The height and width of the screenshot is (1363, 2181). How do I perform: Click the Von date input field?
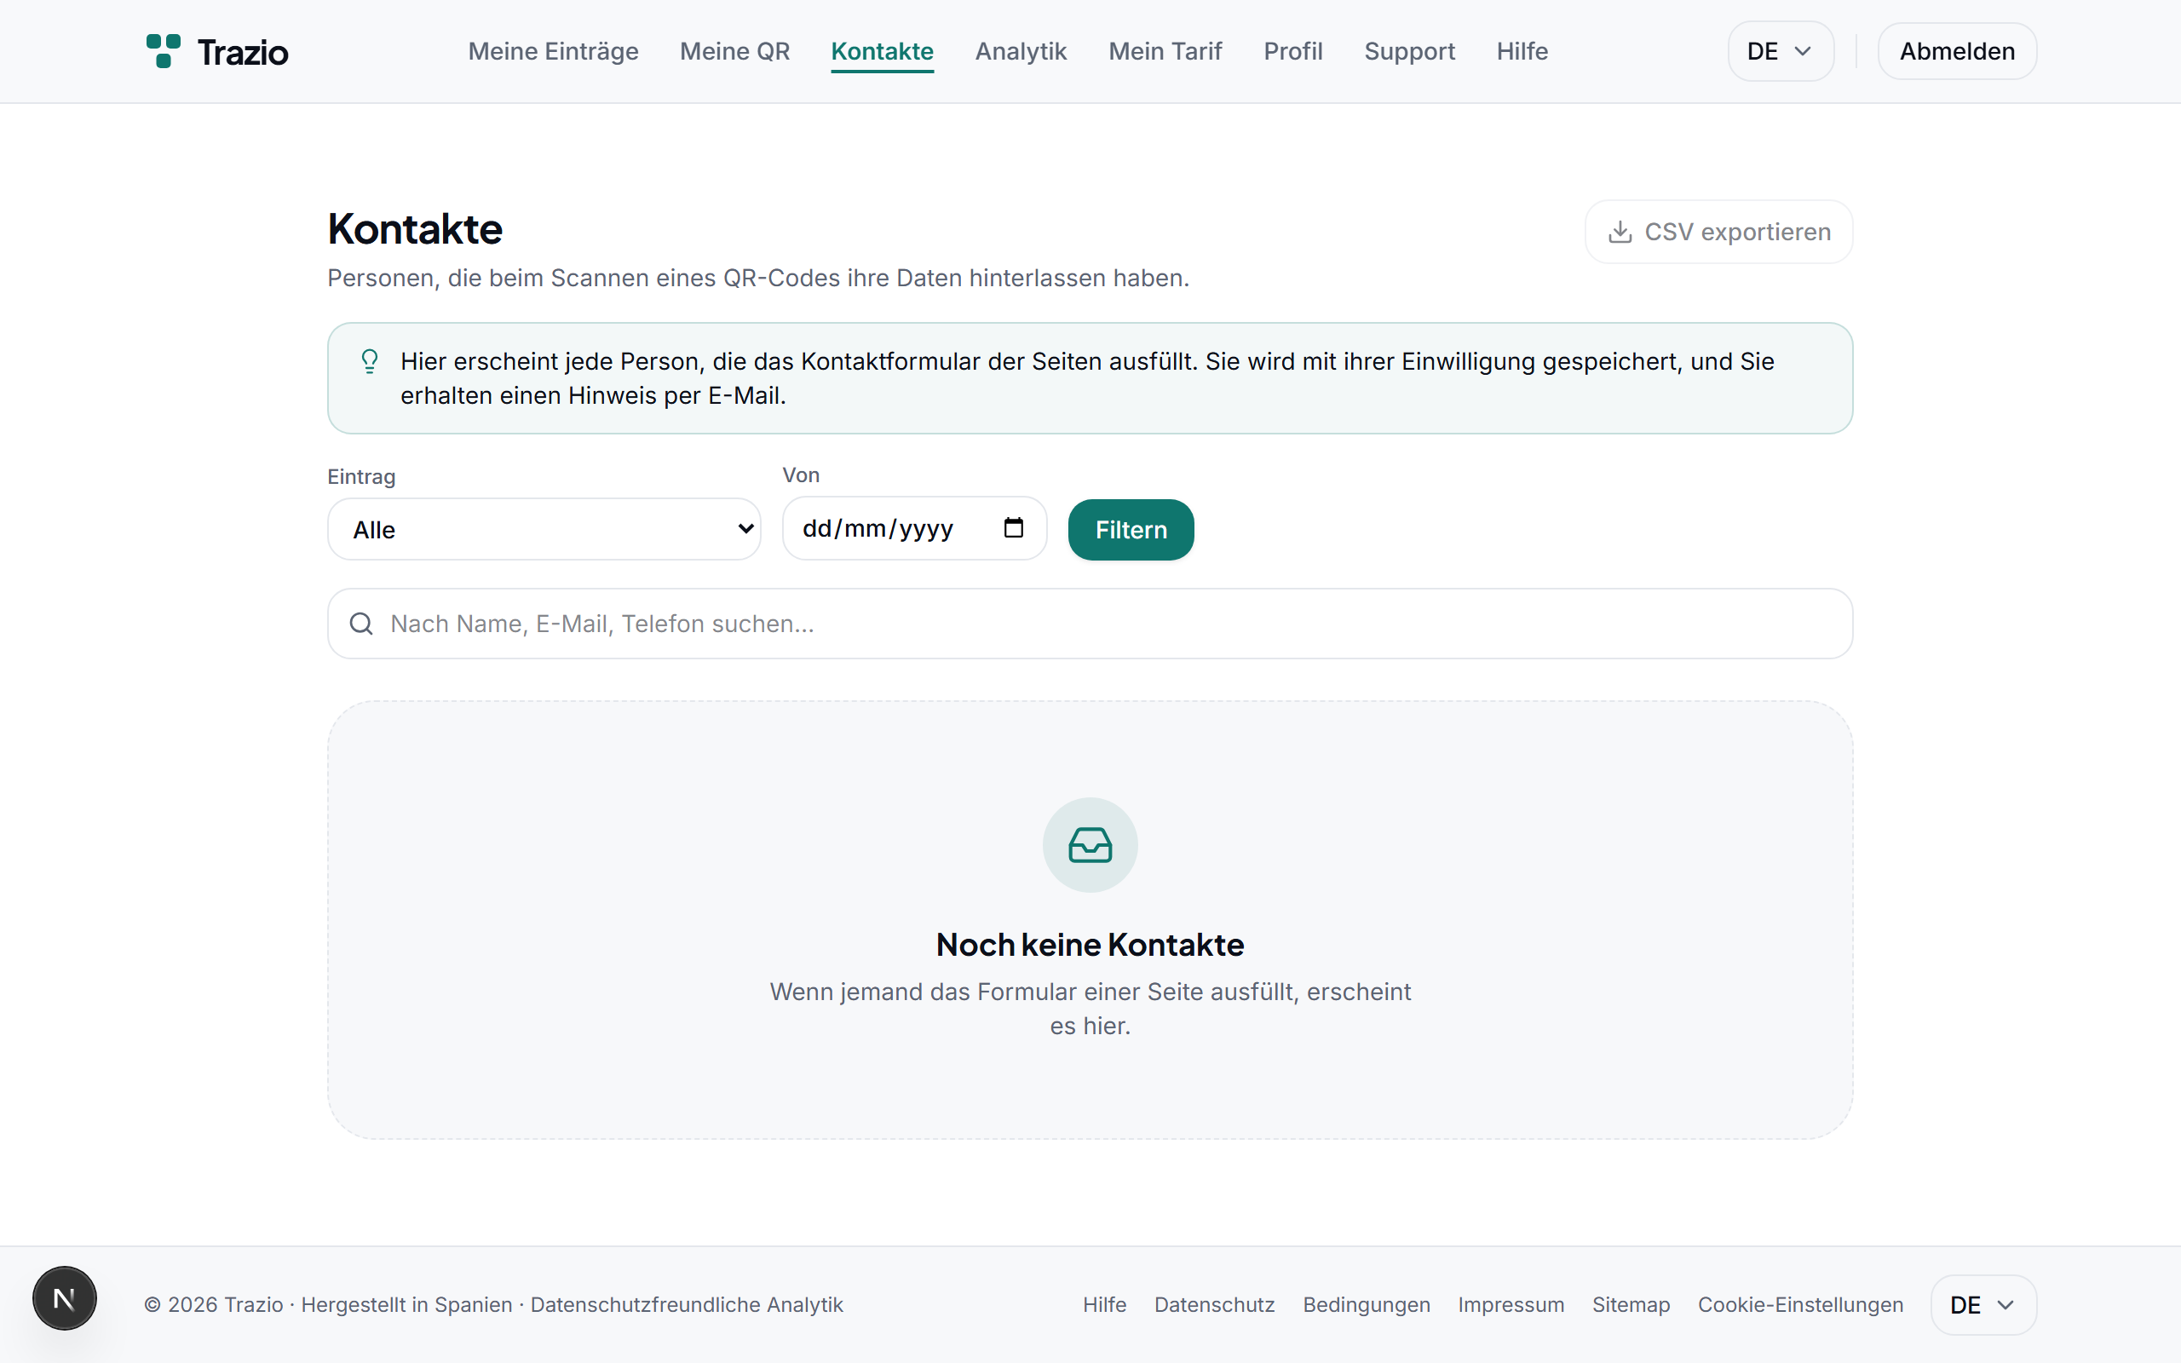click(914, 528)
